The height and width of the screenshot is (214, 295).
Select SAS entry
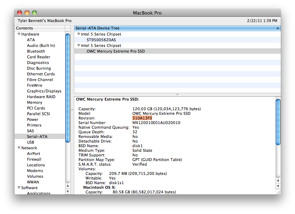pyautogui.click(x=31, y=131)
